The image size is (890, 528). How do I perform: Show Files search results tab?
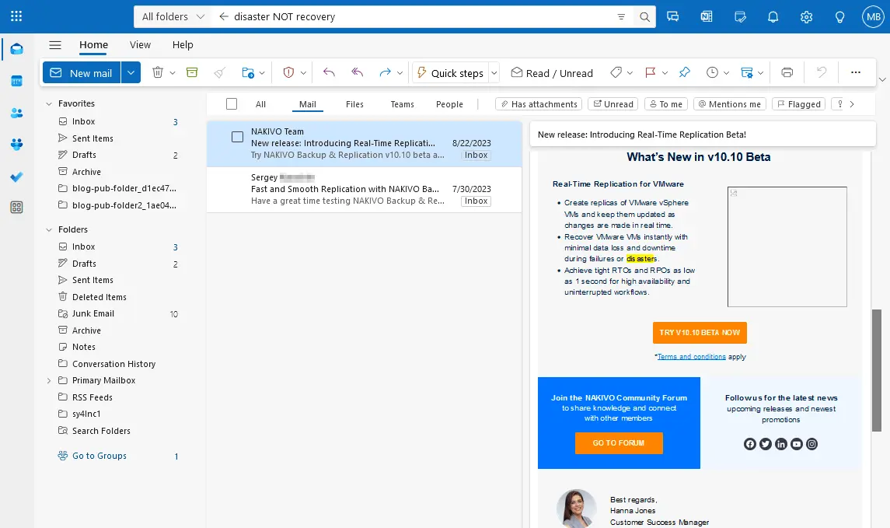[354, 104]
